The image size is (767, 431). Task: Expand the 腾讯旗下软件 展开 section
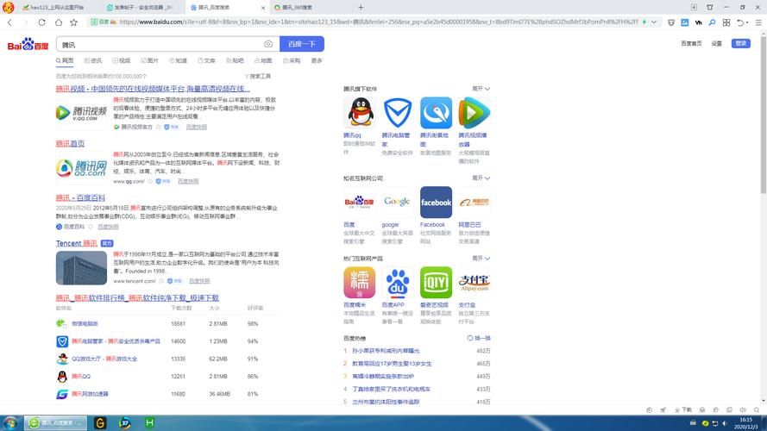(x=481, y=89)
